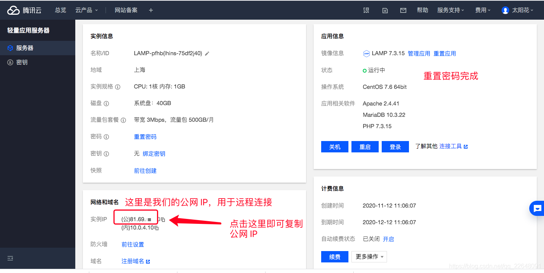This screenshot has height=273, width=544.
Task: Click the 连接工具 link
Action: (451, 146)
